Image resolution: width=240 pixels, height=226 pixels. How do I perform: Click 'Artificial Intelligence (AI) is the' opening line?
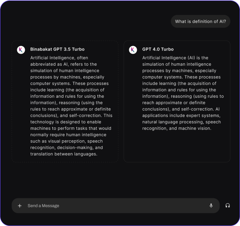175,58
